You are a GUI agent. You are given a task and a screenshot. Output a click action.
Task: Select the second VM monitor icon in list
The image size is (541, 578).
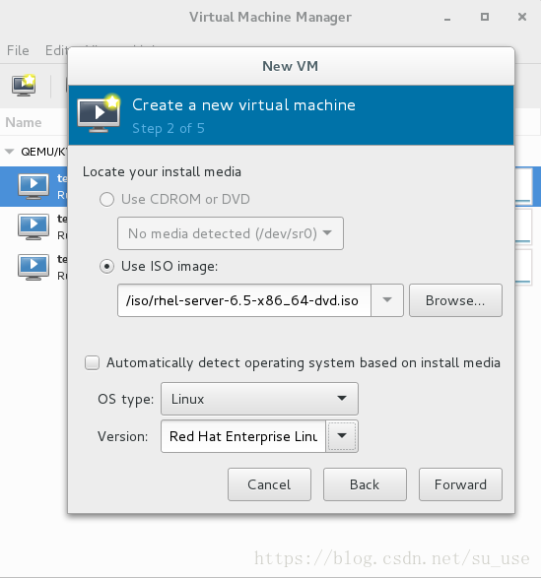[34, 226]
